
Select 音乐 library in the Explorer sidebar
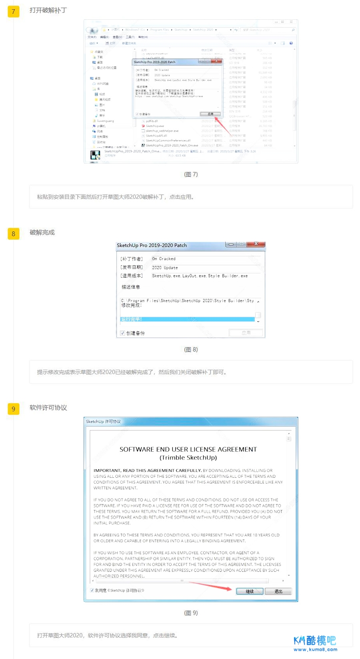pyautogui.click(x=100, y=115)
